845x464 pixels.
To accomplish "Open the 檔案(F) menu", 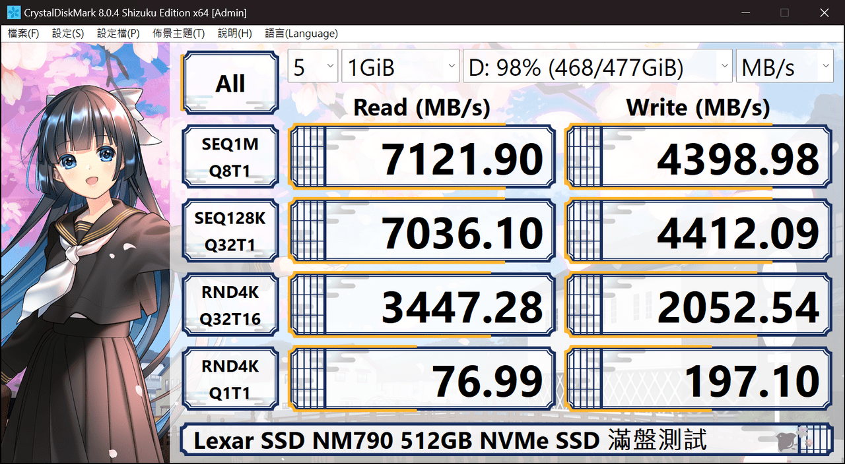I will tap(23, 34).
